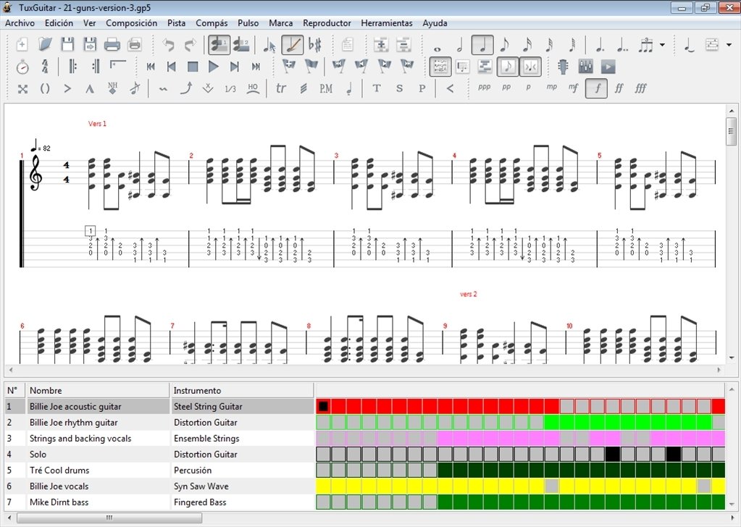The image size is (741, 527).
Task: Click the Nombre column header
Action: (x=97, y=390)
